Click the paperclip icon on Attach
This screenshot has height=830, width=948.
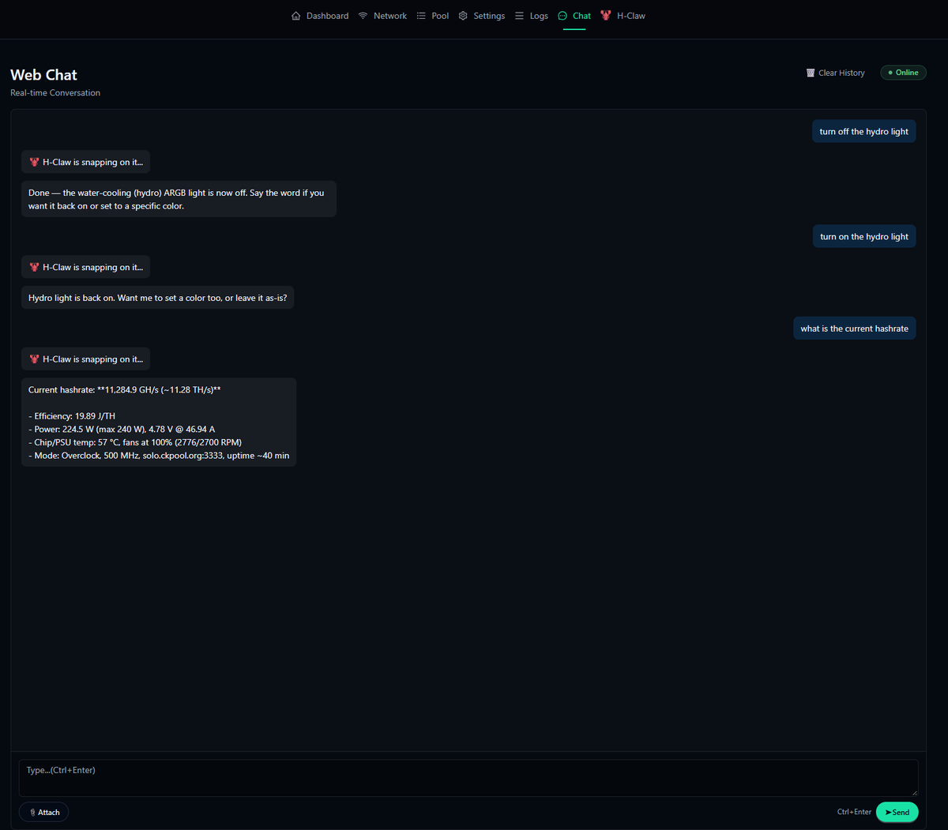(x=32, y=812)
